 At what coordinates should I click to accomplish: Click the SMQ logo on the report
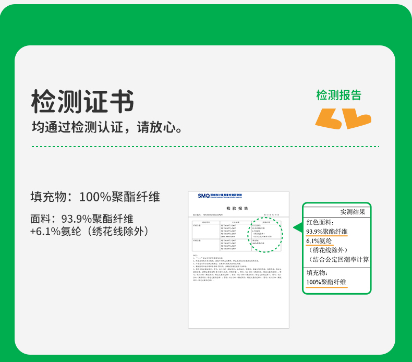(203, 196)
